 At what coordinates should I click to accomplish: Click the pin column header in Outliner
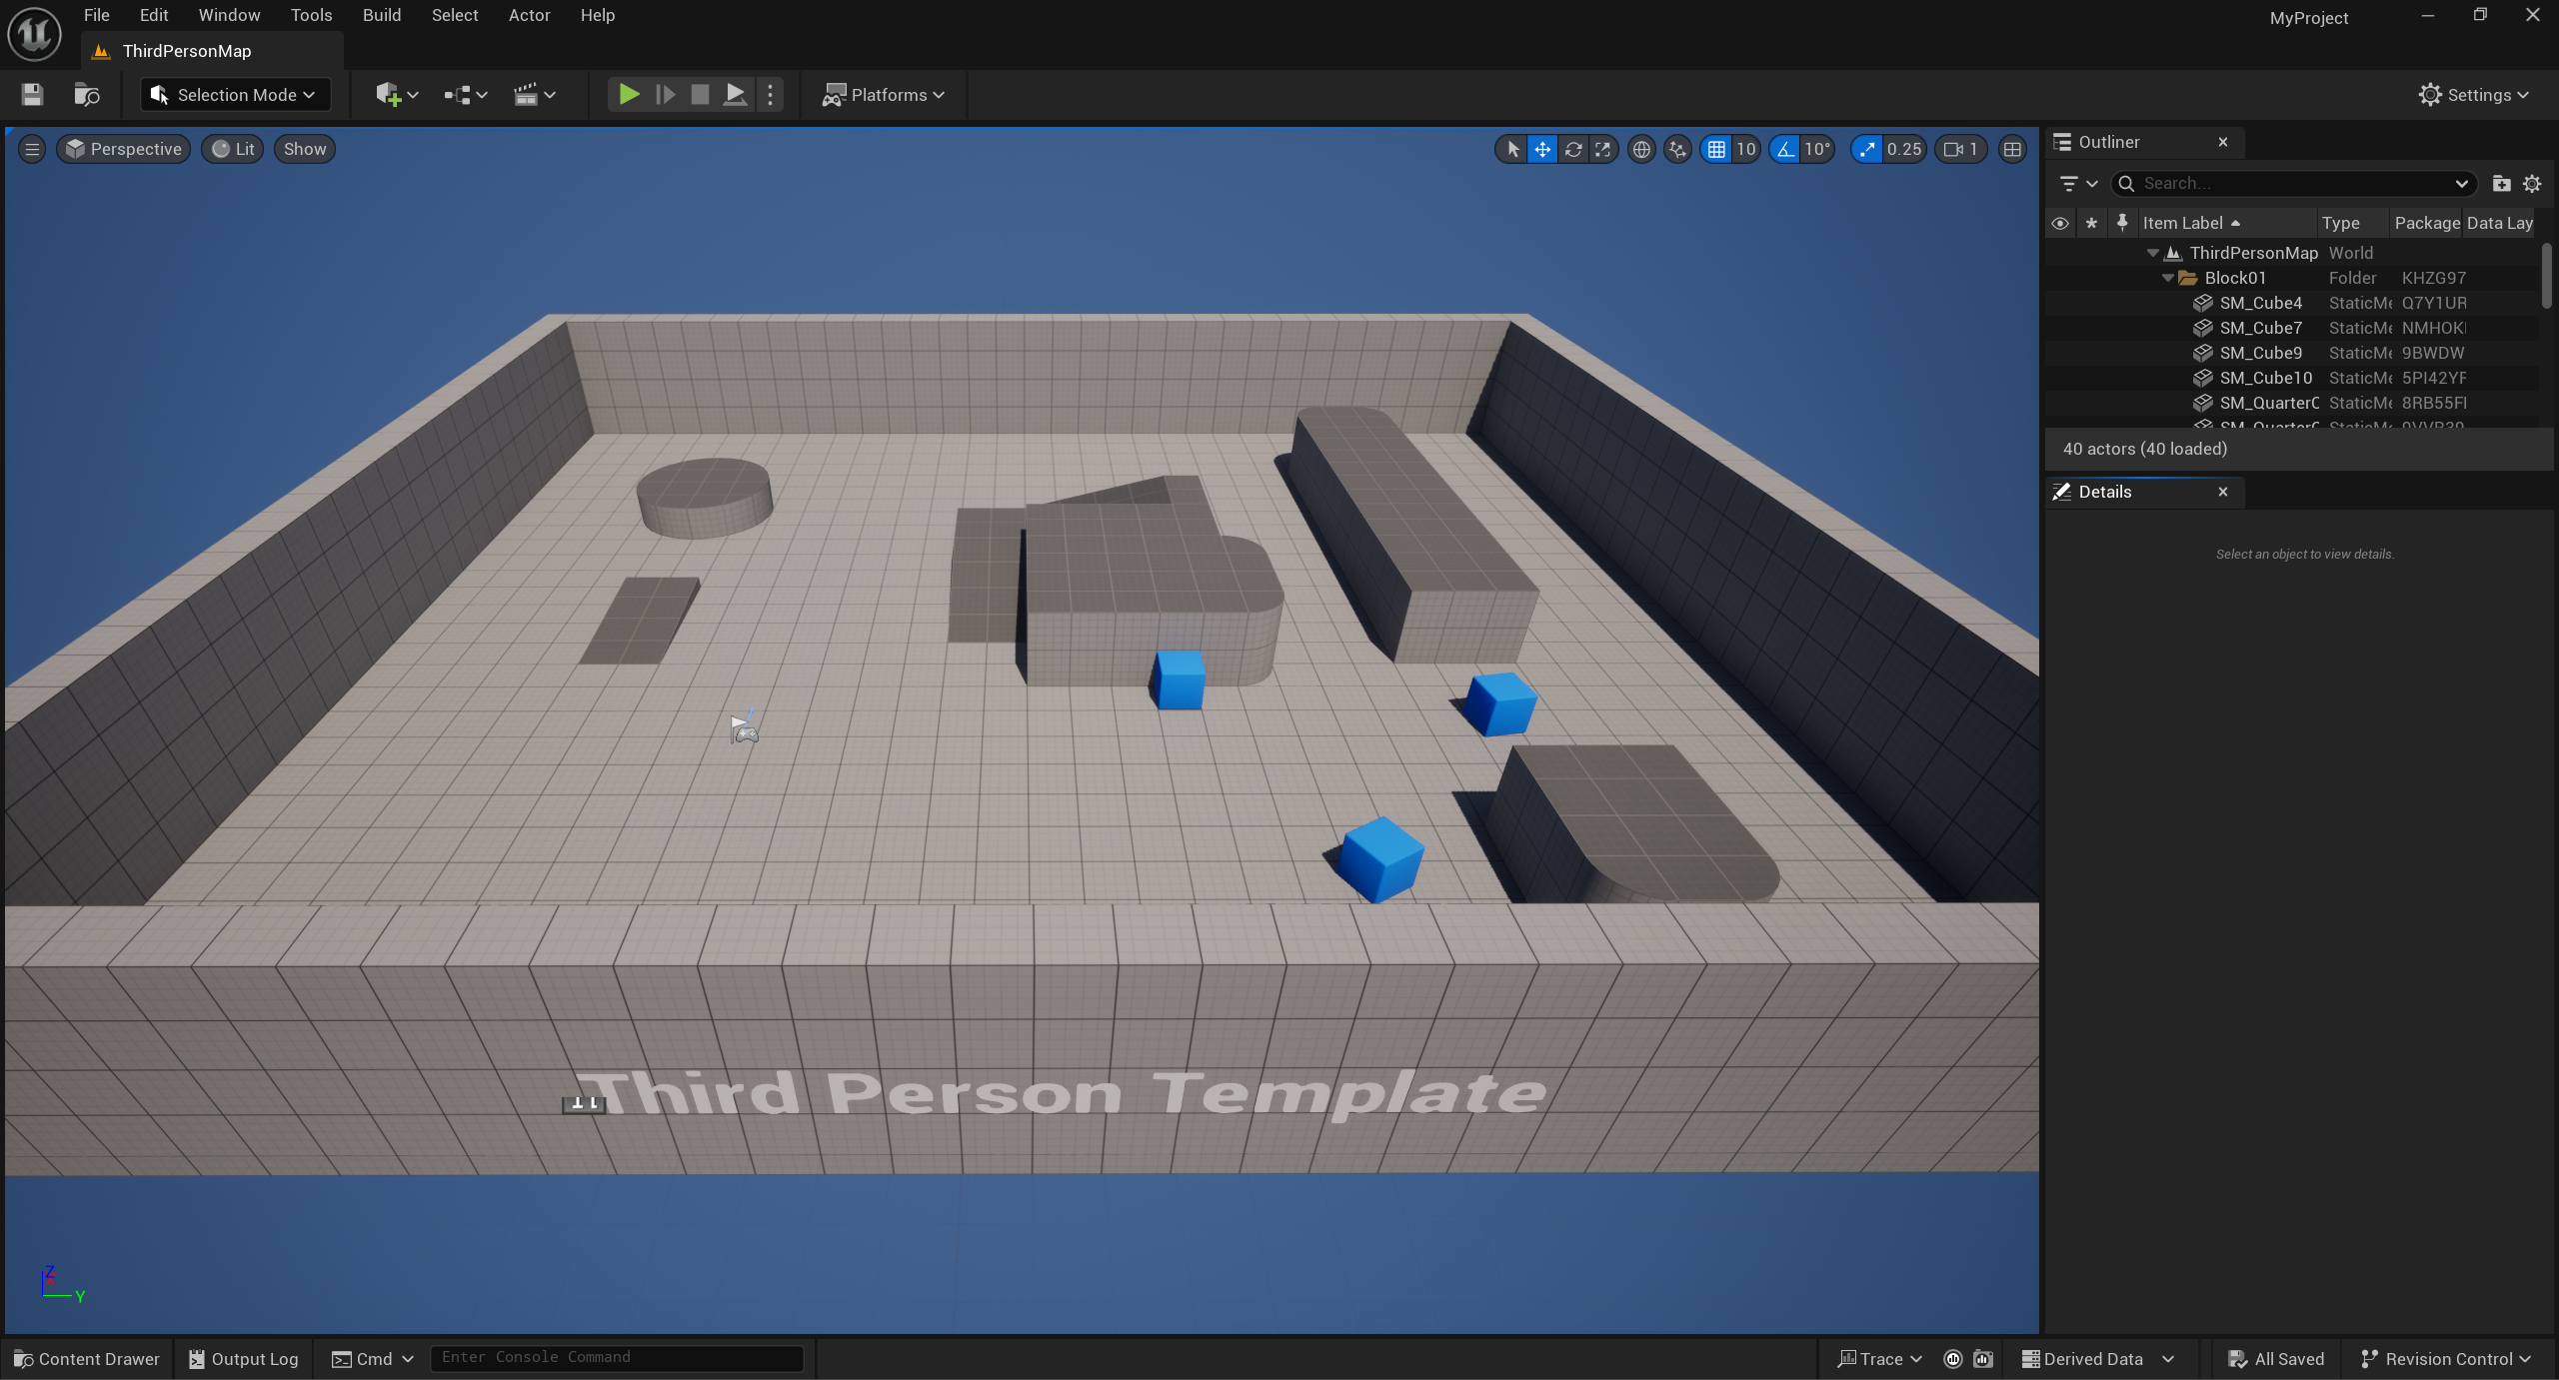point(2122,223)
